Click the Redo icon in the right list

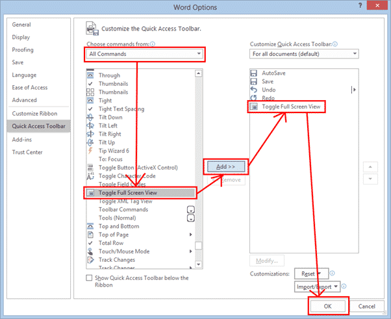(x=253, y=97)
